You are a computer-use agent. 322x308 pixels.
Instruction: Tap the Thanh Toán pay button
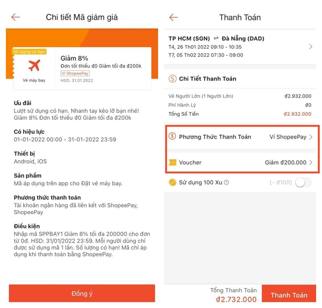coord(289,294)
